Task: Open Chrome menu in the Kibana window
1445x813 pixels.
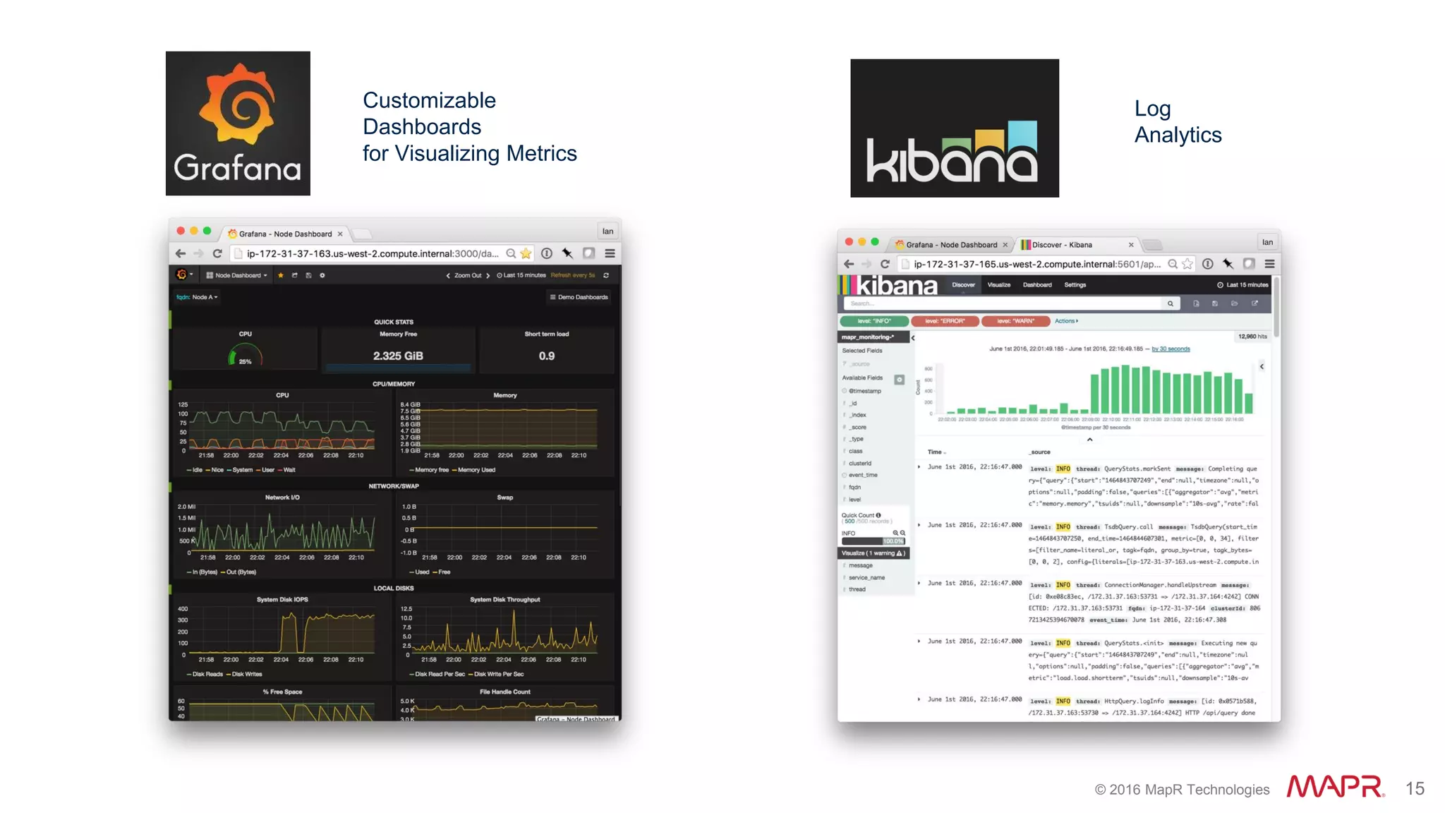Action: pyautogui.click(x=1269, y=264)
